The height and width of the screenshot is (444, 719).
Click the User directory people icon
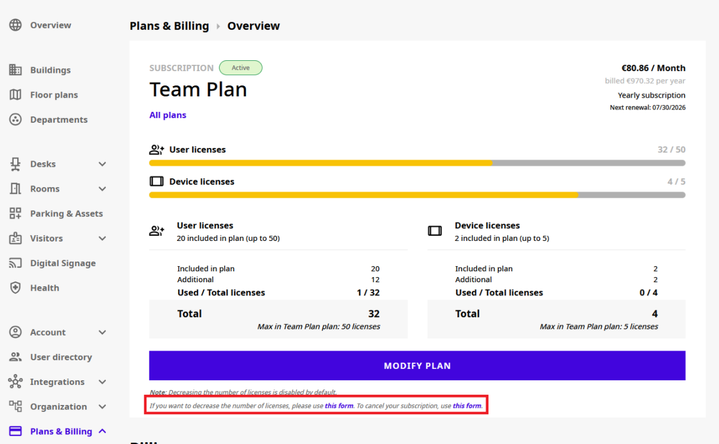click(16, 357)
